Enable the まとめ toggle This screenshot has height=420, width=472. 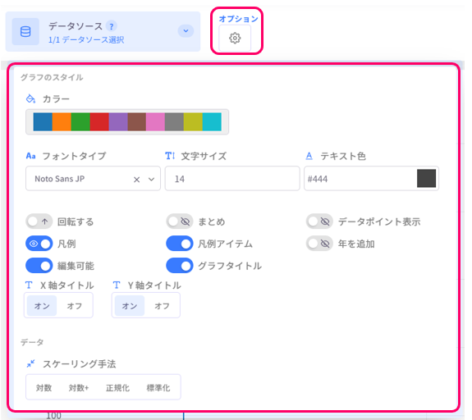pos(180,221)
